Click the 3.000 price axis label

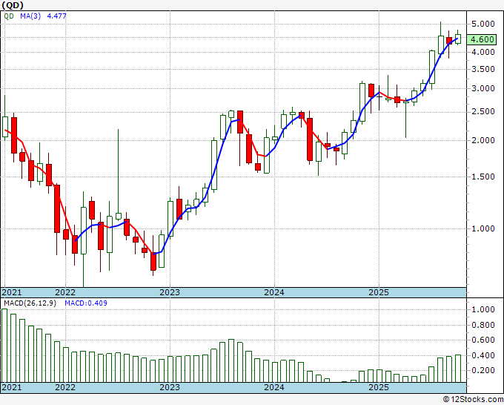483,88
